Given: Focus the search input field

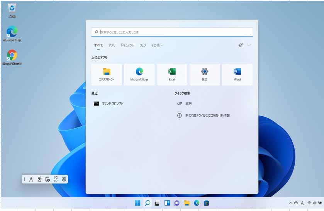Looking at the screenshot, I should tap(172, 32).
